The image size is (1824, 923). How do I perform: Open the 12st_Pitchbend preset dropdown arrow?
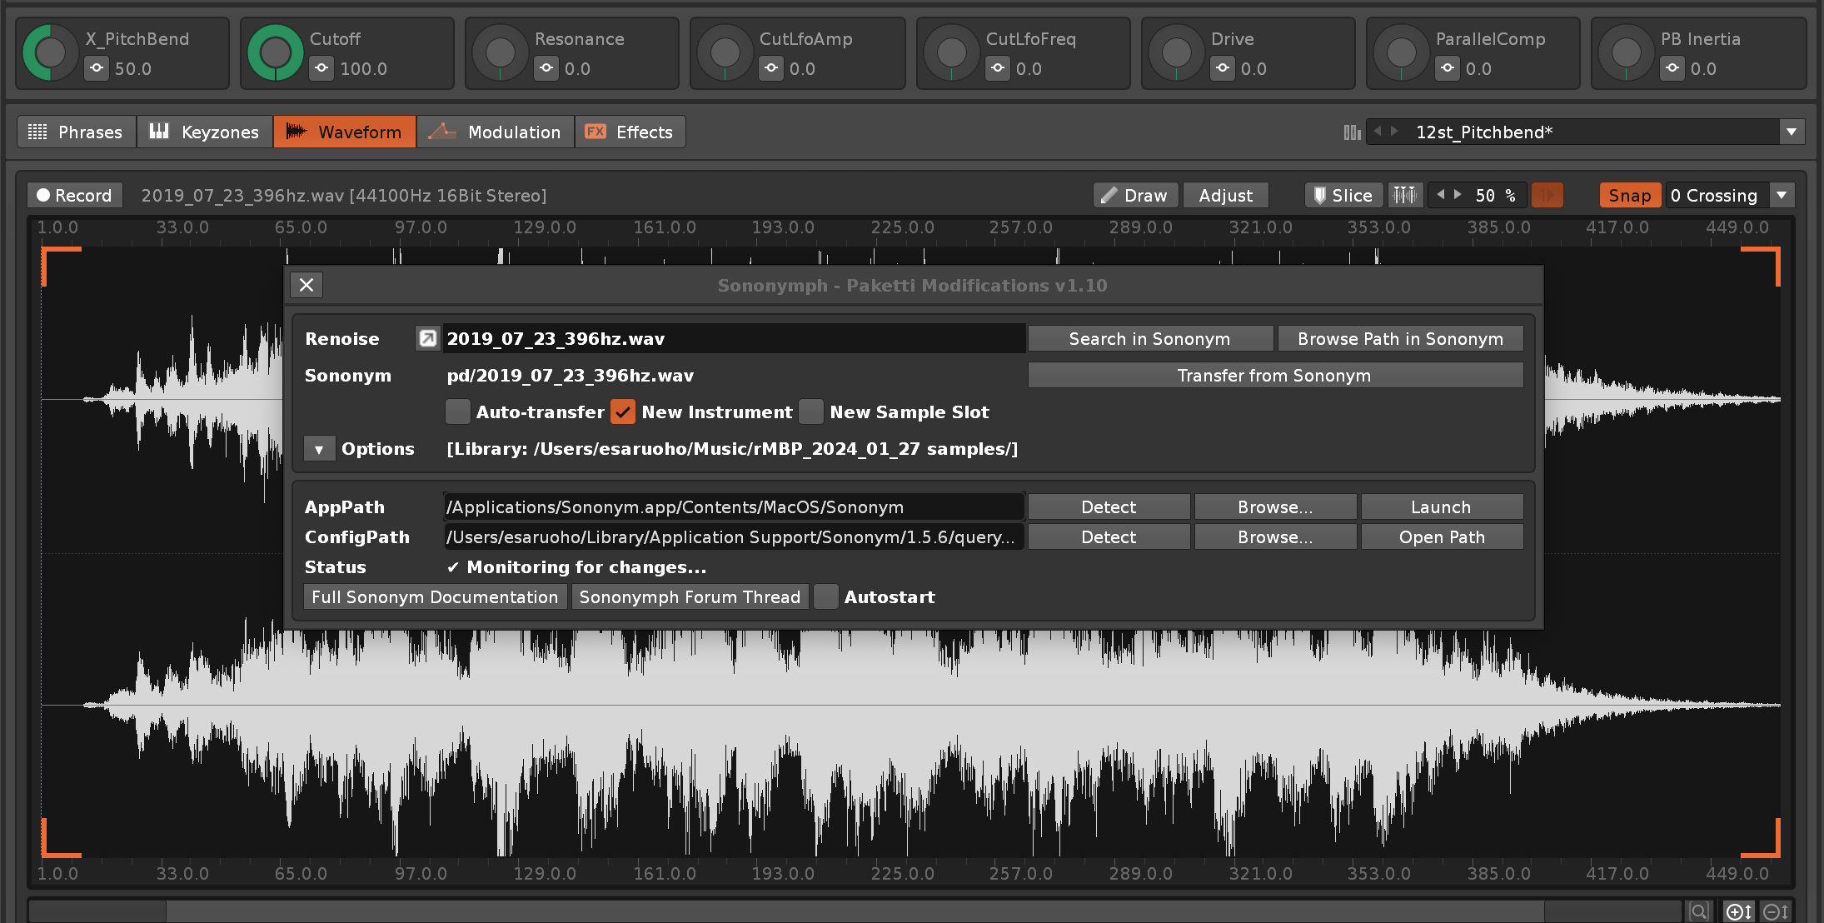(x=1792, y=132)
